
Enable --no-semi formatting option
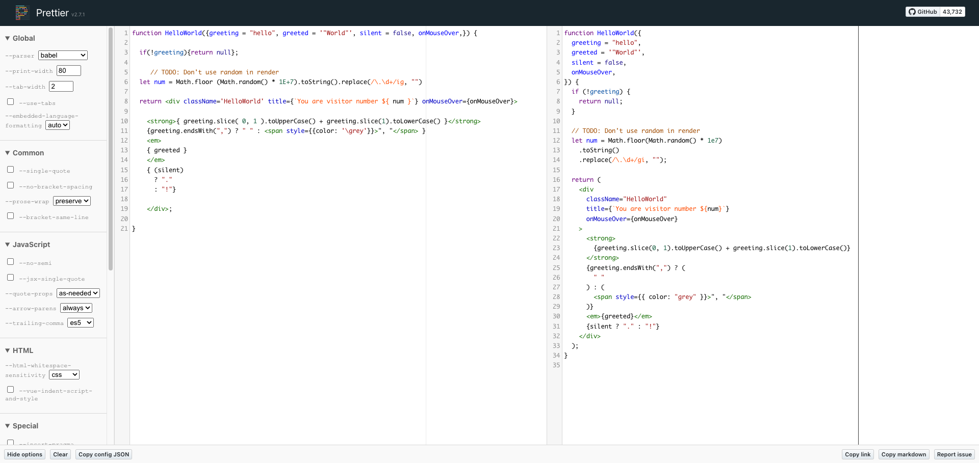click(11, 261)
